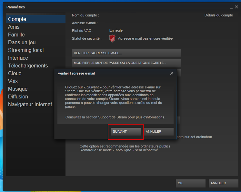Click the 'État du VAC :' label
Screen dimensions: 241x192
[x=83, y=31]
